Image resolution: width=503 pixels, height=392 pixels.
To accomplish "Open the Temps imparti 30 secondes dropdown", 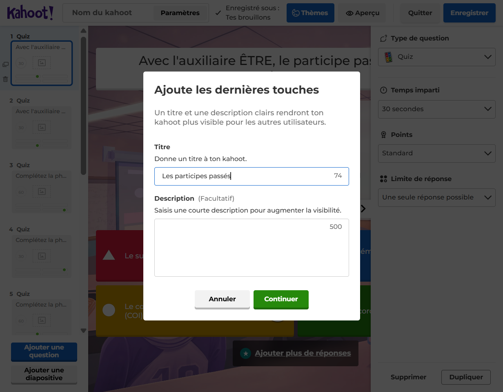I will click(436, 109).
